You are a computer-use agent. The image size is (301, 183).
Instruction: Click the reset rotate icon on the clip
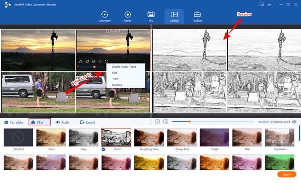coord(106,61)
